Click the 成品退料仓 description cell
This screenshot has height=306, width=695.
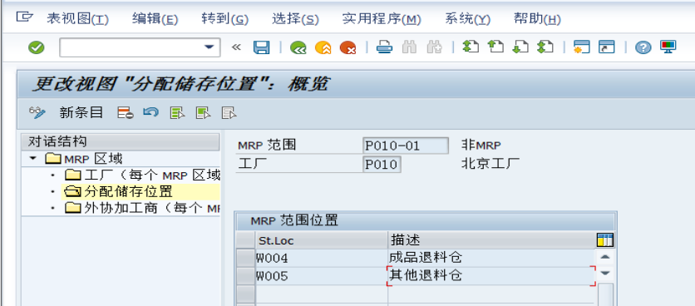click(491, 258)
